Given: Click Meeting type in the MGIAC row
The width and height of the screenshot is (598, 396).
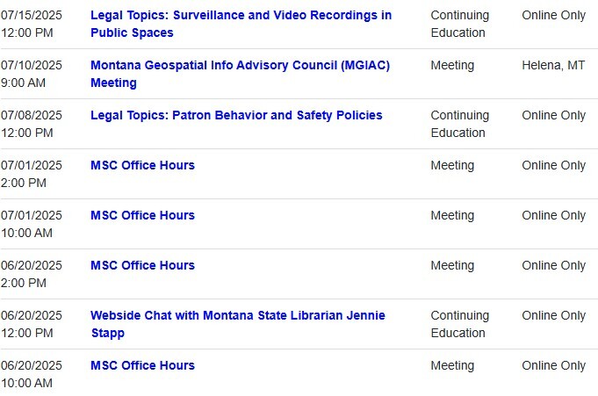Looking at the screenshot, I should pyautogui.click(x=452, y=66).
